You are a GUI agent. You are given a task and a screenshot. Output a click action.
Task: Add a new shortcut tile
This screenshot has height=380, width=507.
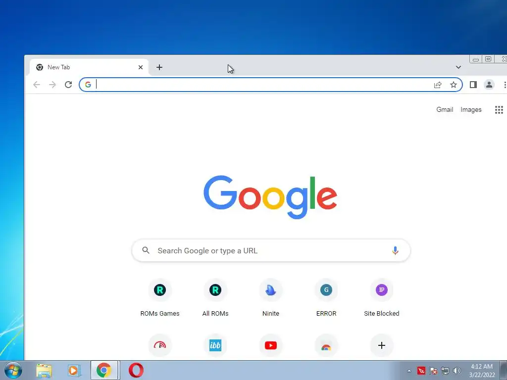click(382, 345)
